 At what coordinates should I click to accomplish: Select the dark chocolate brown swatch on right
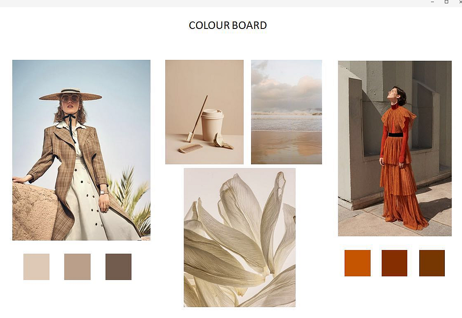432,263
